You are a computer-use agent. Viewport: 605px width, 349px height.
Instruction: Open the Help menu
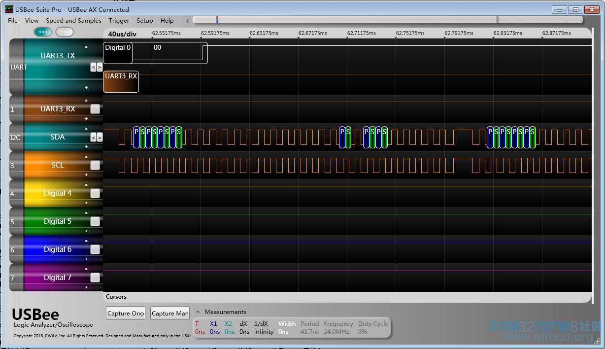(x=167, y=21)
